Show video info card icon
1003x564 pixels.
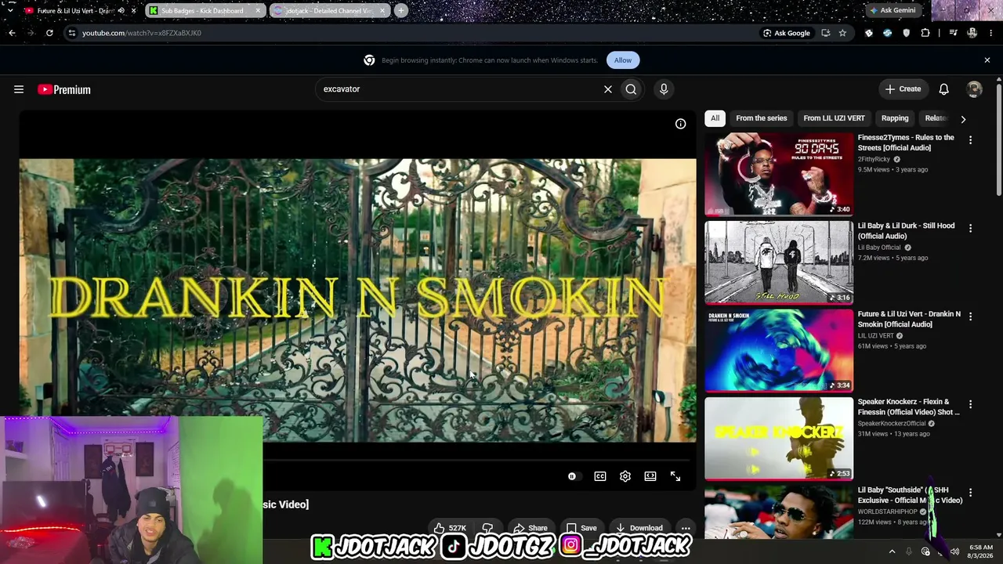(x=680, y=124)
